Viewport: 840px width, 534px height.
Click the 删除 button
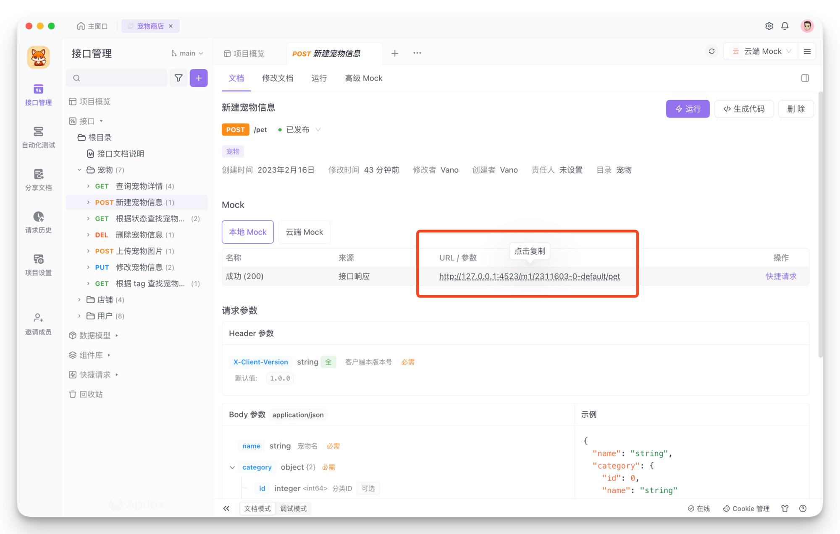(x=796, y=109)
